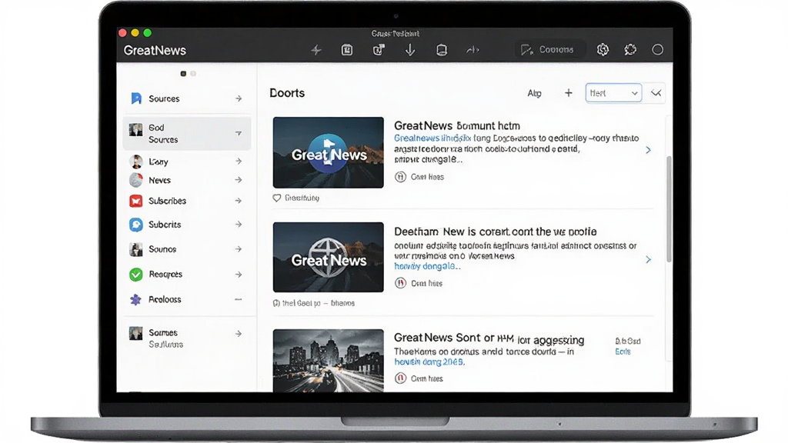Open second article via right chevron
Screen dimensions: 788x443
pos(648,260)
